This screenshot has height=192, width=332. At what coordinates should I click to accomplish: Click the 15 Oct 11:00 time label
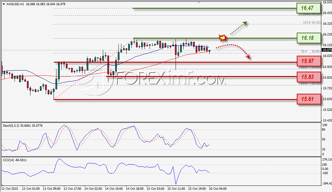click(176, 189)
